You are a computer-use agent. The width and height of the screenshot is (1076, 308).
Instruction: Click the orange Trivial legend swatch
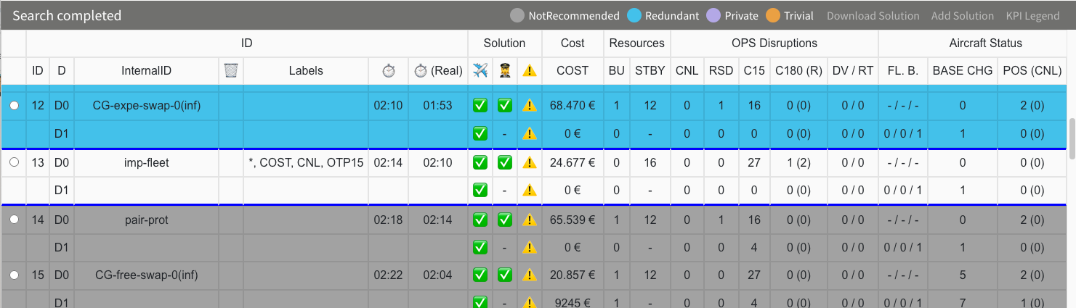(773, 15)
